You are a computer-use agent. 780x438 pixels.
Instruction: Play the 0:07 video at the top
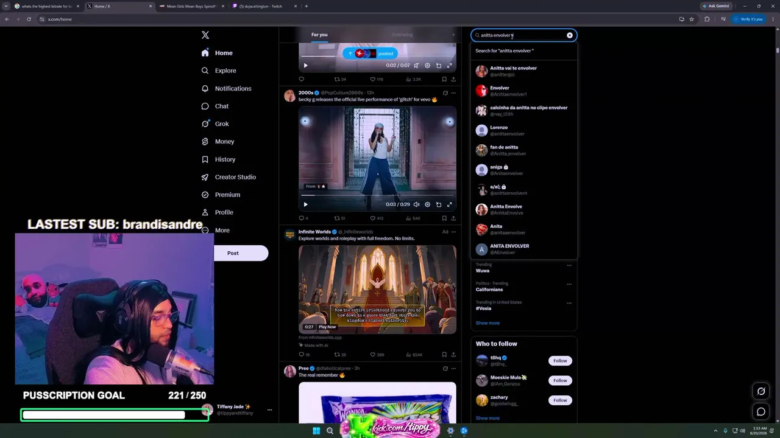coord(305,66)
